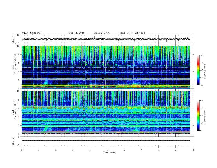Select the date text "Oct. 12, 2025"
217x168 pixels.
pos(76,33)
